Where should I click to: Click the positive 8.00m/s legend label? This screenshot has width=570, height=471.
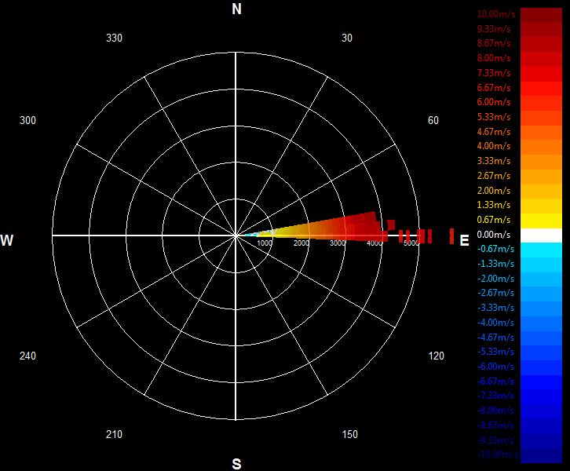[x=494, y=58]
